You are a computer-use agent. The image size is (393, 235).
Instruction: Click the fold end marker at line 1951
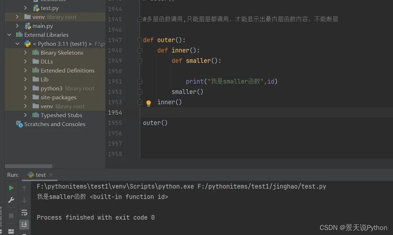[x=140, y=82]
